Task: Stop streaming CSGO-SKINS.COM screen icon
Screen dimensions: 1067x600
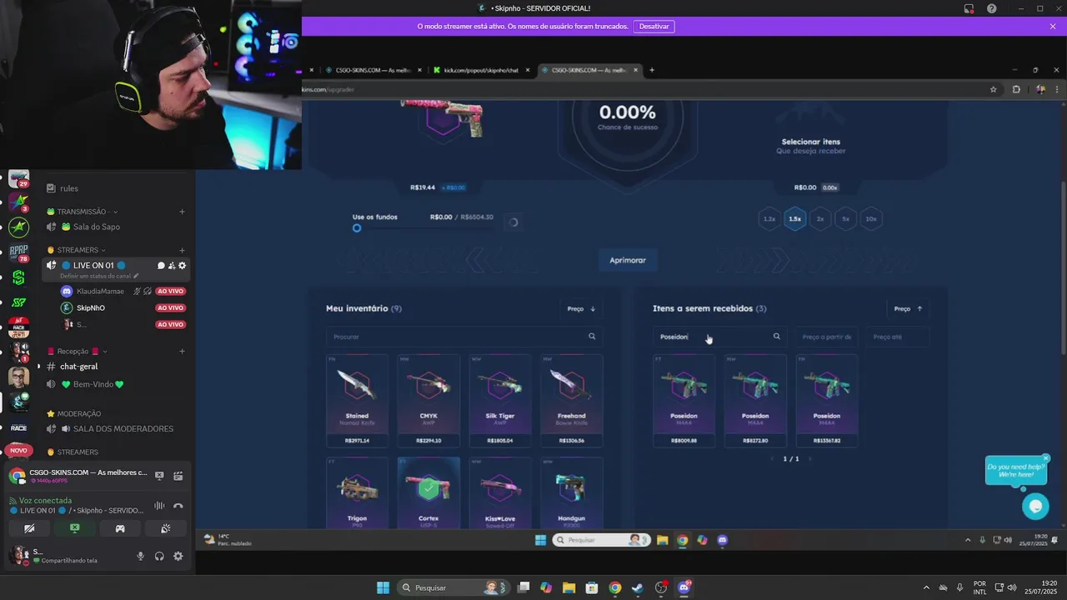Action: 159,476
